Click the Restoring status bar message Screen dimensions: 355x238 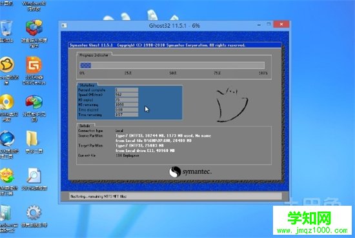[x=99, y=197]
